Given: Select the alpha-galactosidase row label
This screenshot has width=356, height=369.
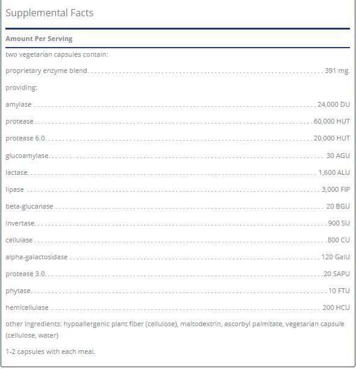Looking at the screenshot, I should coord(37,257).
